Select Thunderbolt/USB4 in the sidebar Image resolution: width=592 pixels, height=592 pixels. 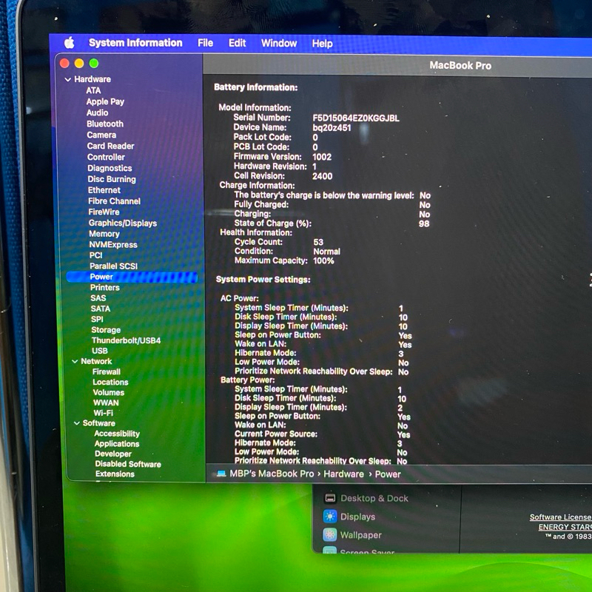coord(126,340)
